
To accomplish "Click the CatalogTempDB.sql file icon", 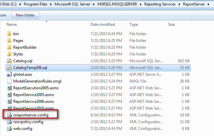I will pos(9,68).
